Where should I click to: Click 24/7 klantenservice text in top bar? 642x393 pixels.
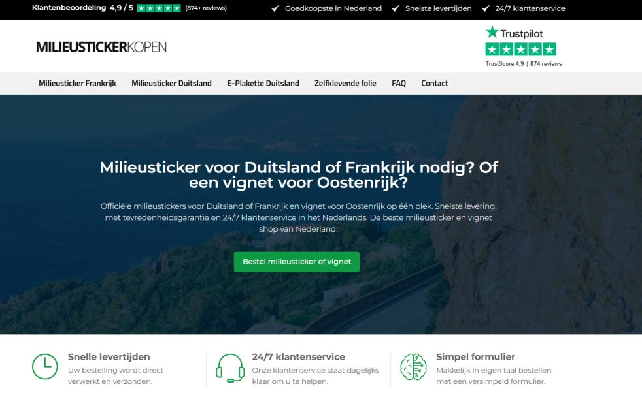[x=530, y=8]
